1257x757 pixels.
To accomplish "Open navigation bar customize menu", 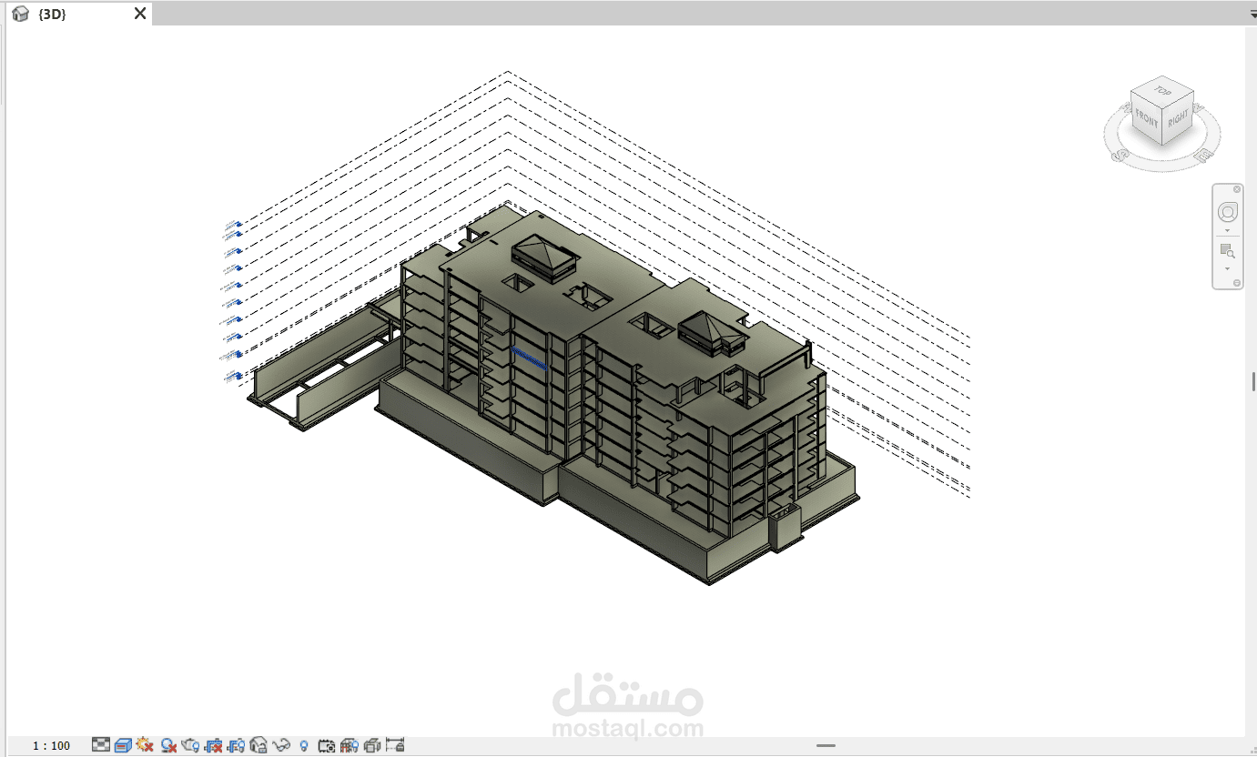I will click(x=1237, y=283).
